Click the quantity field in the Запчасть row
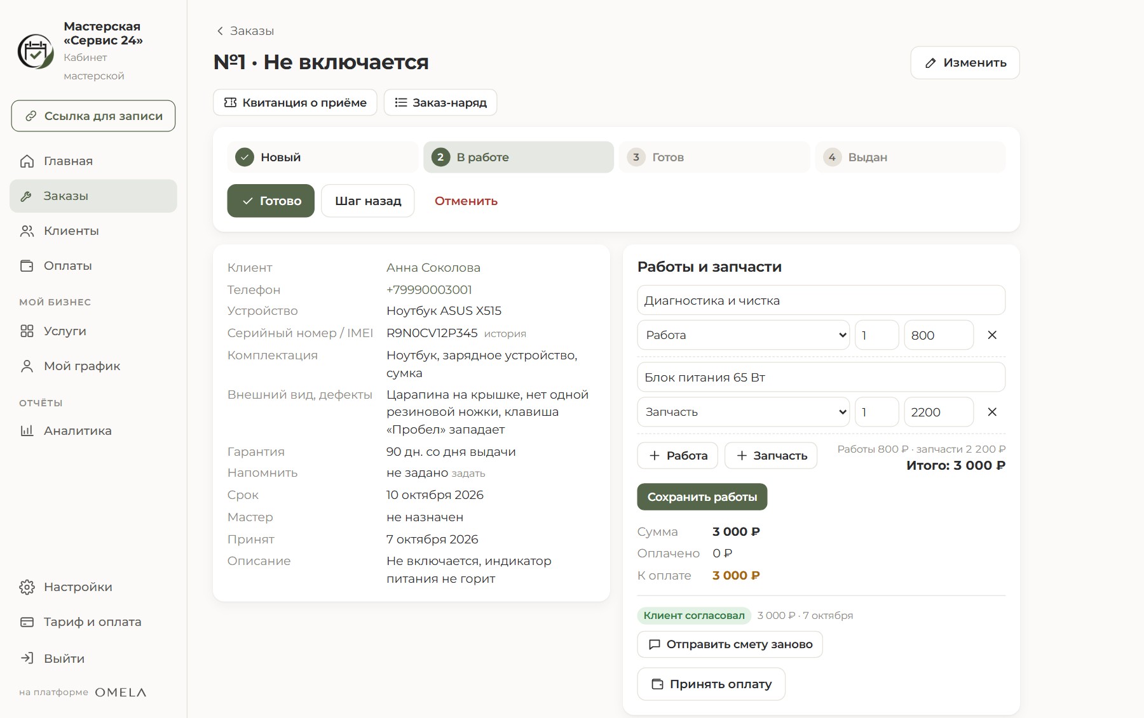Viewport: 1144px width, 718px height. (876, 412)
